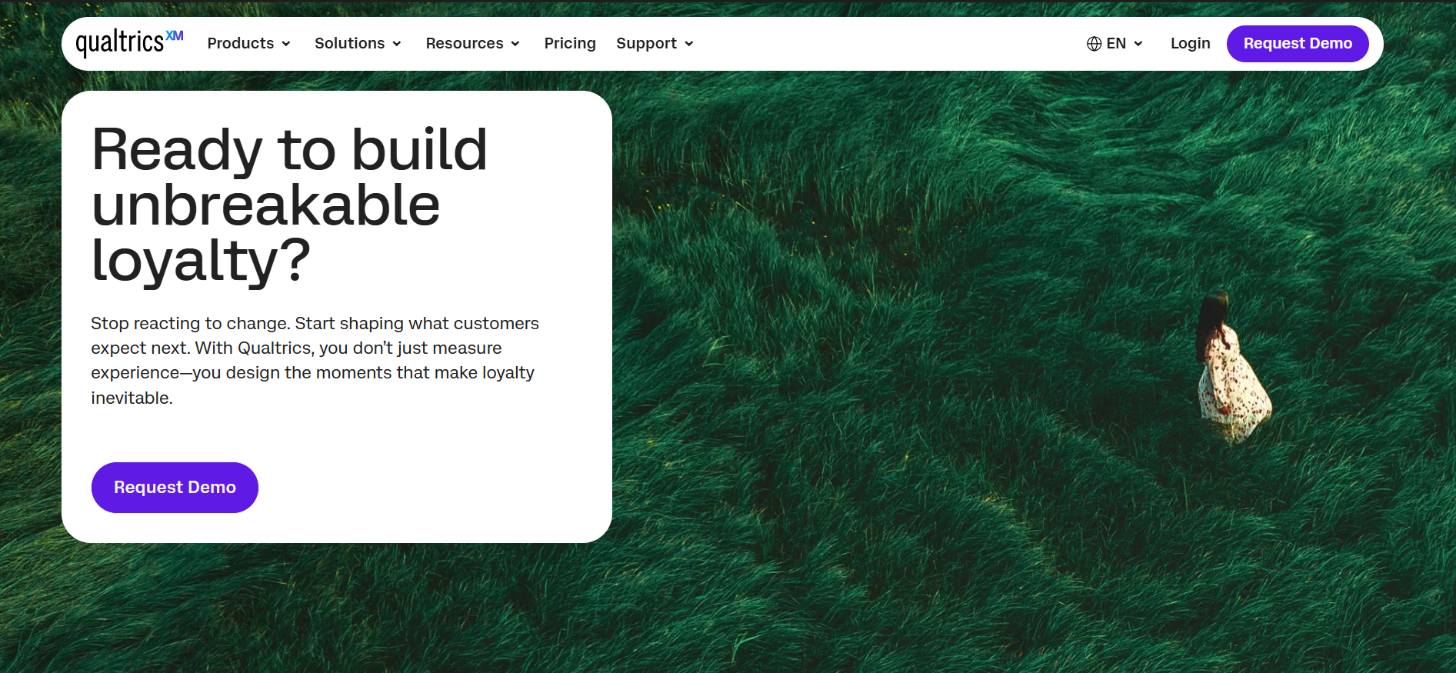The height and width of the screenshot is (673, 1456).
Task: Open the Products menu label
Action: (x=241, y=43)
